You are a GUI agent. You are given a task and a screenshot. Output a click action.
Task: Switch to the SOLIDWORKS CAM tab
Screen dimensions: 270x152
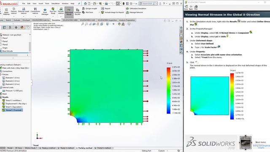(87, 20)
